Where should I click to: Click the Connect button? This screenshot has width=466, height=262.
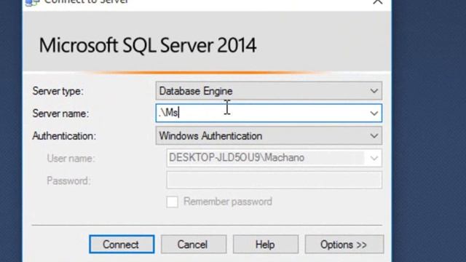(x=122, y=245)
